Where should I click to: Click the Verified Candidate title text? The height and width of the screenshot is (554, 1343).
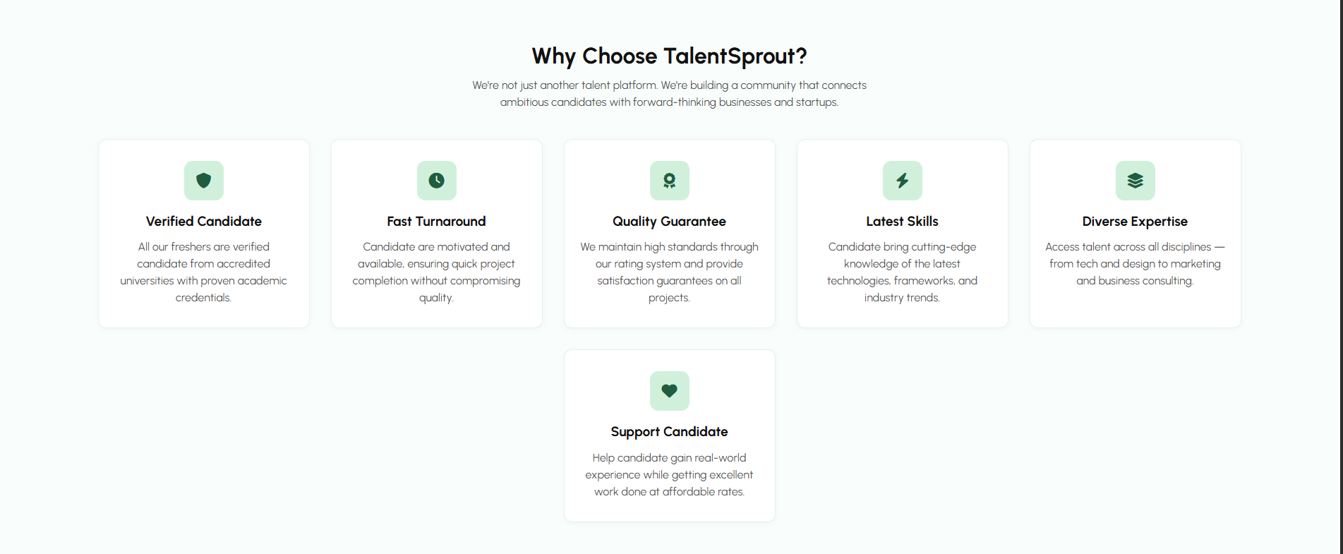[x=203, y=221]
